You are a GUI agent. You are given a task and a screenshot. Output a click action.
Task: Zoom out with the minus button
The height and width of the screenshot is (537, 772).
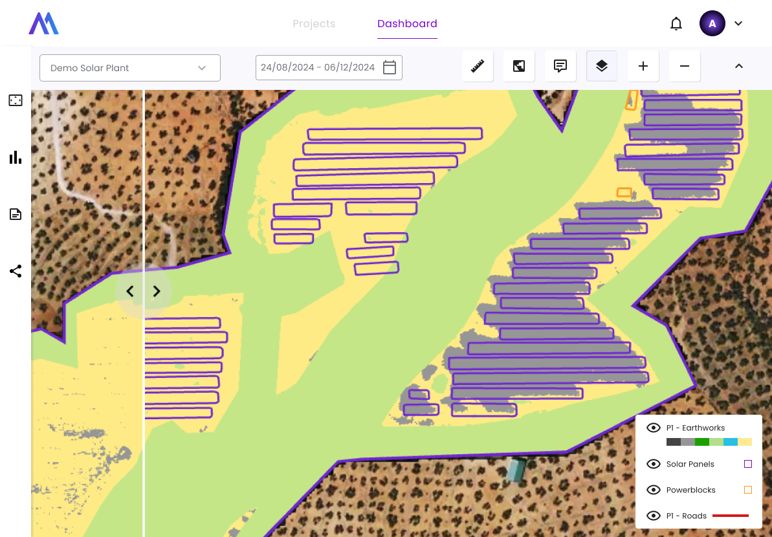point(685,66)
